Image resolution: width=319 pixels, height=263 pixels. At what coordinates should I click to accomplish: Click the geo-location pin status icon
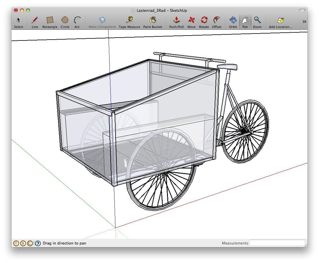(x=16, y=243)
